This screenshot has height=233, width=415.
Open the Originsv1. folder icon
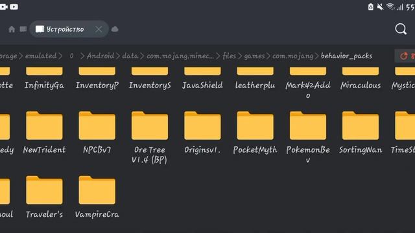(x=202, y=126)
